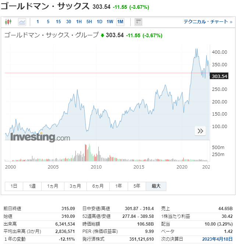Open the next earnings date 2023年4月18日
237x244 pixels.
click(x=217, y=239)
